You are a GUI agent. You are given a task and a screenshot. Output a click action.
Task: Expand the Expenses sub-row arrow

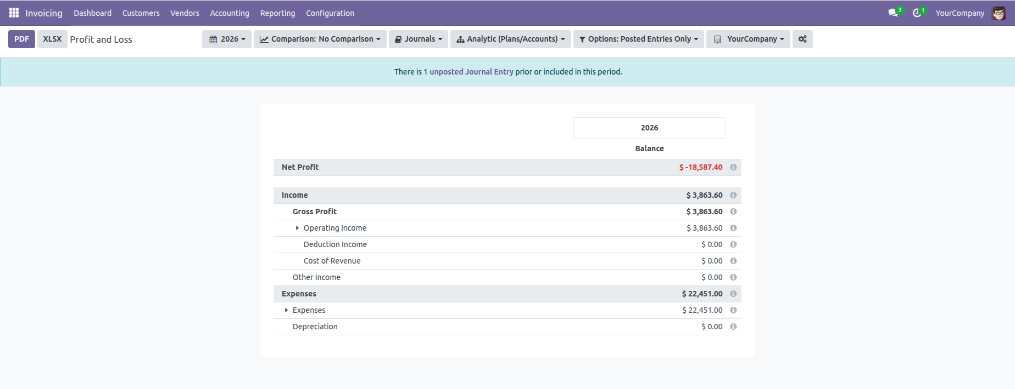tap(286, 310)
